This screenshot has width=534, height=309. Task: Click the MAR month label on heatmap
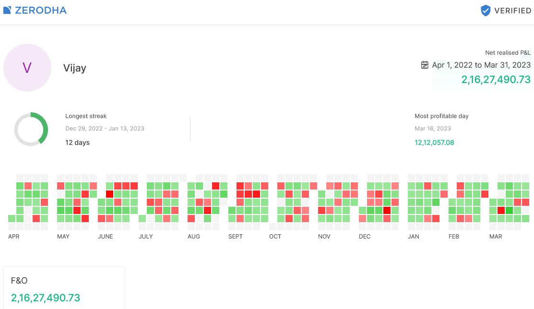496,237
